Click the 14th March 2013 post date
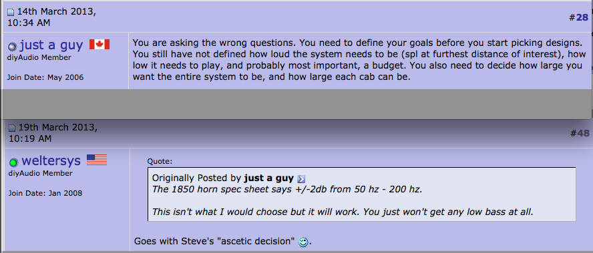The image size is (593, 253). click(52, 17)
